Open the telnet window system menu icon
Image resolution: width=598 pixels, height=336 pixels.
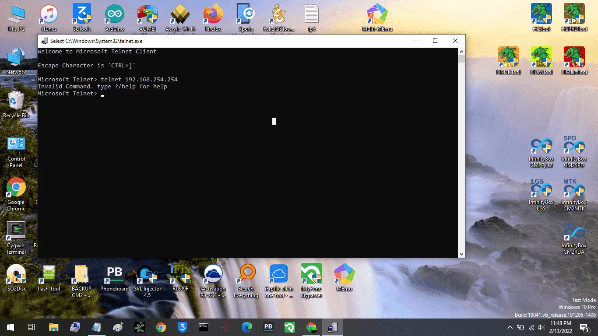pos(44,41)
